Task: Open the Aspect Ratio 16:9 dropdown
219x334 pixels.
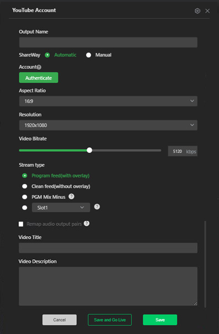Action: point(108,101)
